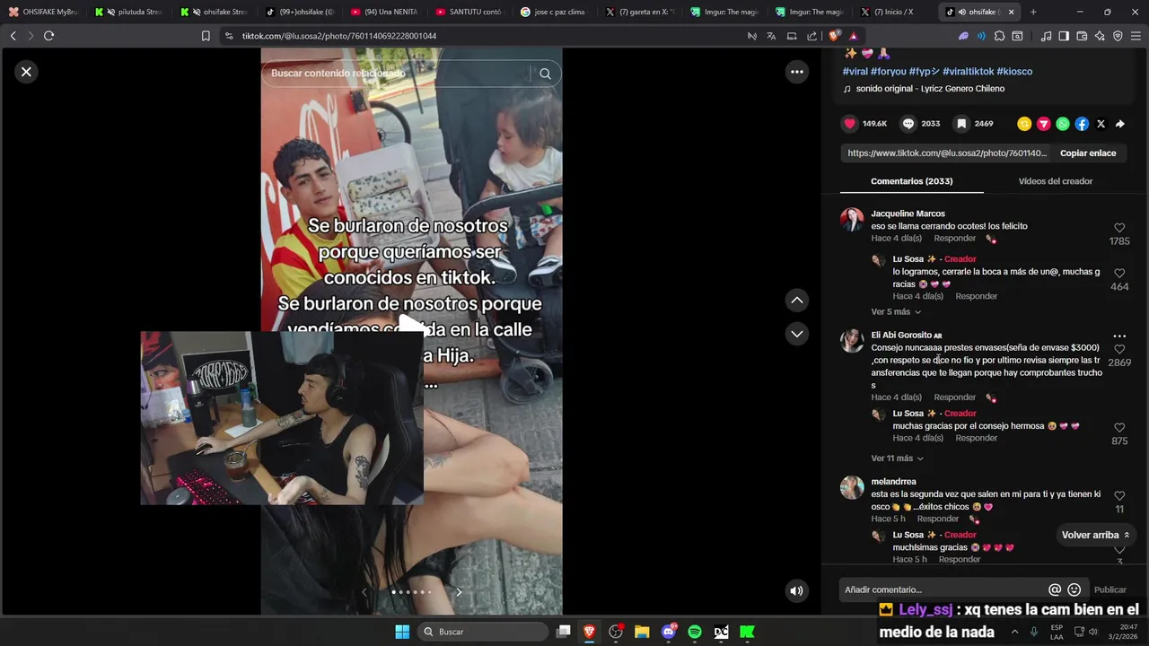Open Brave Leo AI sparkle icon
1149x646 pixels.
pyautogui.click(x=1100, y=36)
